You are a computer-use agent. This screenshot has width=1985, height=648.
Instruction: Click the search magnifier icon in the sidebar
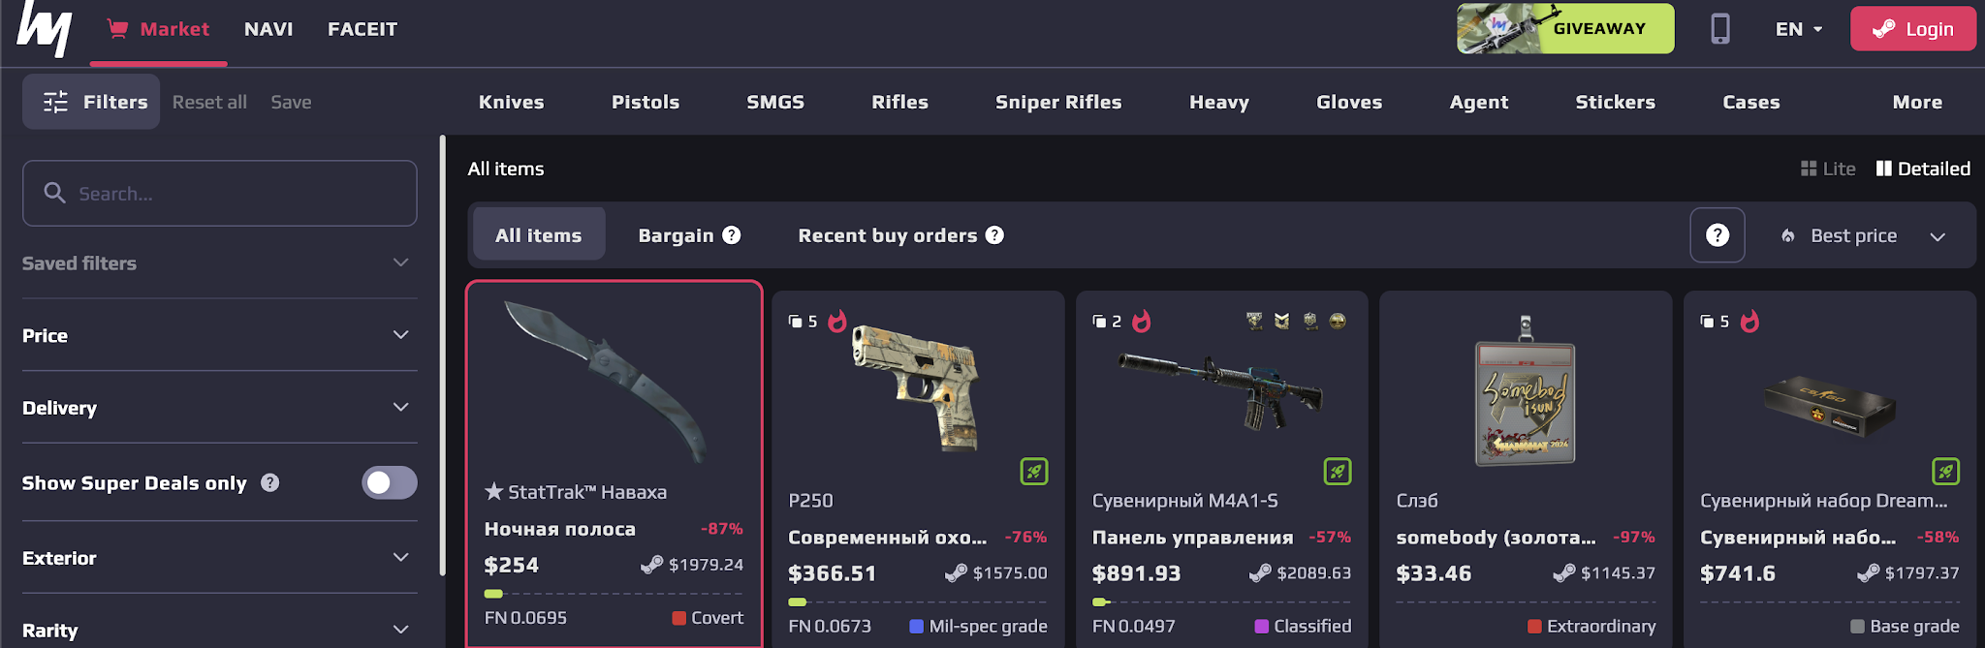[55, 193]
